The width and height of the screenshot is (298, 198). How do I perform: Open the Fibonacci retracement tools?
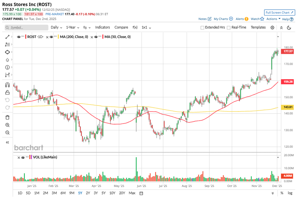pyautogui.click(x=7, y=45)
